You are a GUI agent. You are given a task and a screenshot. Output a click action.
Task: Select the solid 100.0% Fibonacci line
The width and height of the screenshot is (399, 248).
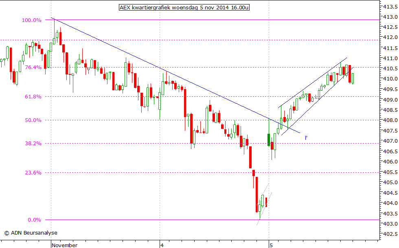213,20
